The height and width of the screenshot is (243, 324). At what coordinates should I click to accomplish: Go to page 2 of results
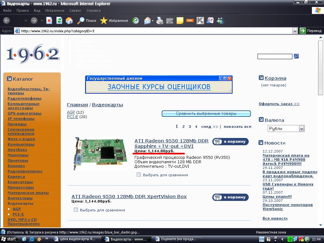pyautogui.click(x=183, y=127)
